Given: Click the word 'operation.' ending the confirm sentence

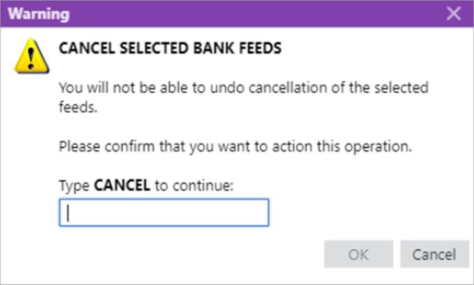Looking at the screenshot, I should click(378, 147).
